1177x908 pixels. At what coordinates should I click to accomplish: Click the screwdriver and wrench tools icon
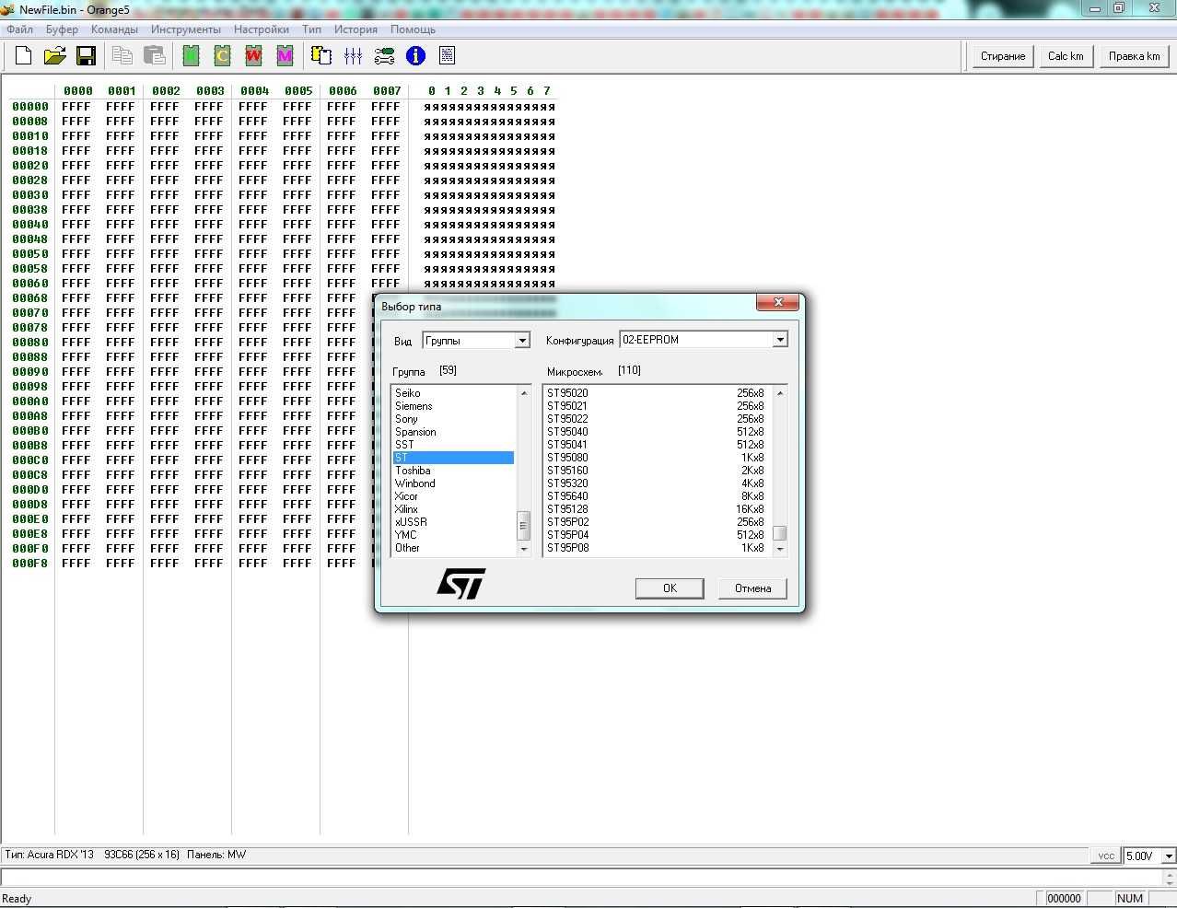(x=384, y=56)
